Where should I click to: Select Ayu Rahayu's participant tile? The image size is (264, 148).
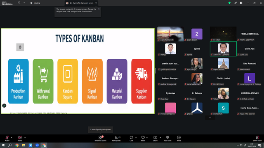pos(197,64)
